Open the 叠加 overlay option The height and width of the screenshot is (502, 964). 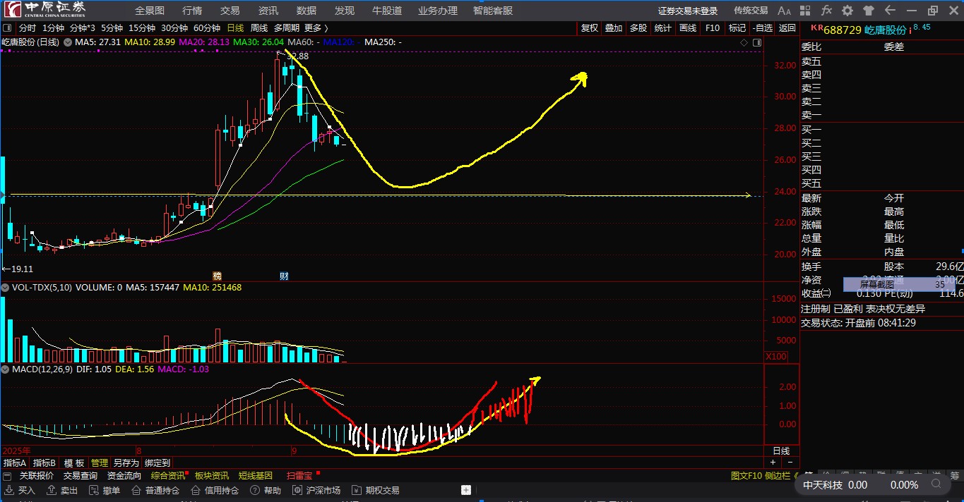click(x=614, y=28)
